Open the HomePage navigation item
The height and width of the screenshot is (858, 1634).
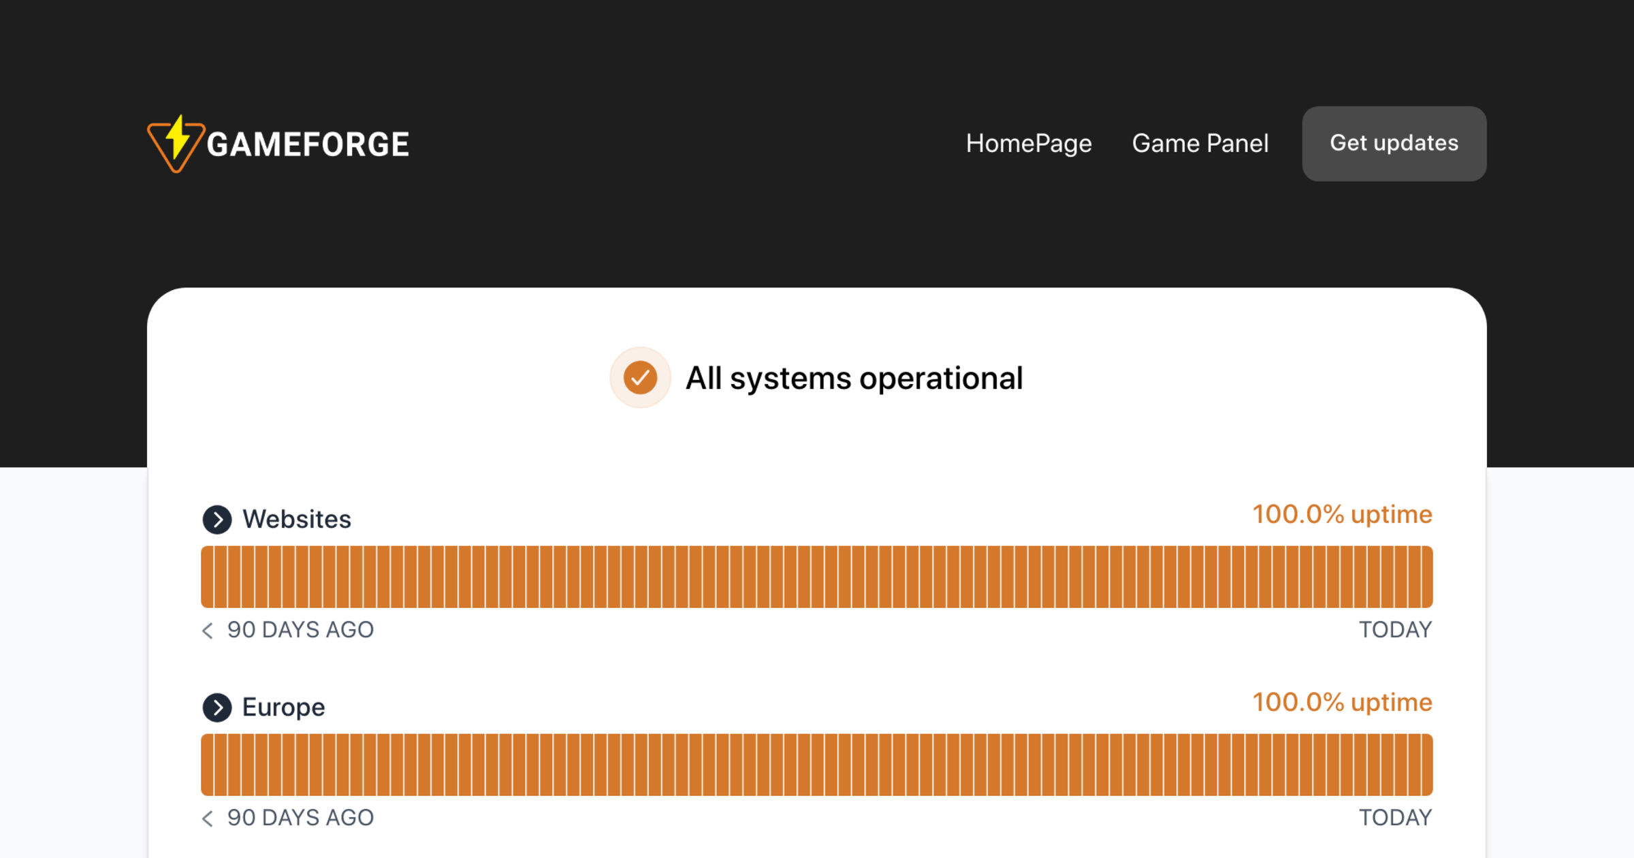pos(1028,143)
